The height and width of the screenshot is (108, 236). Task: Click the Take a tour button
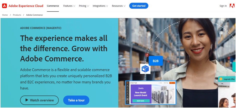pyautogui.click(x=76, y=100)
